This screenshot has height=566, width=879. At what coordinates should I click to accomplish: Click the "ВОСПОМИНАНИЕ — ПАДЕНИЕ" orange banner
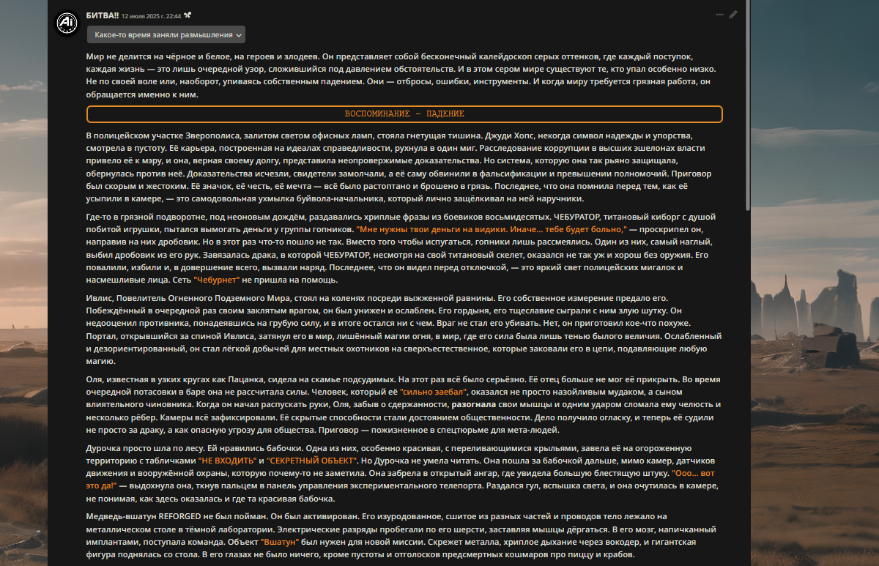[x=404, y=114]
